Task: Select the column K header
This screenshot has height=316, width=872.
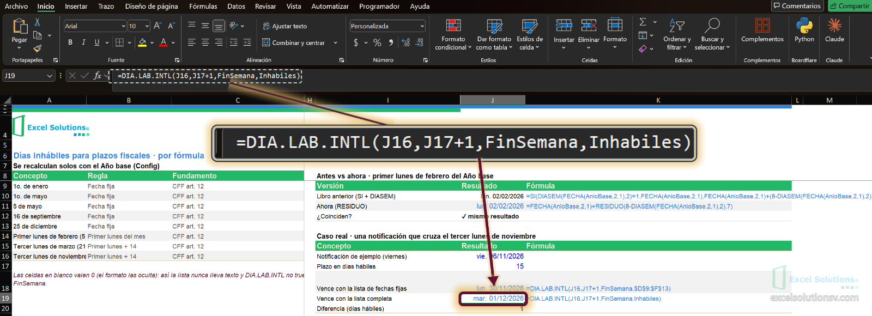Action: [x=658, y=100]
